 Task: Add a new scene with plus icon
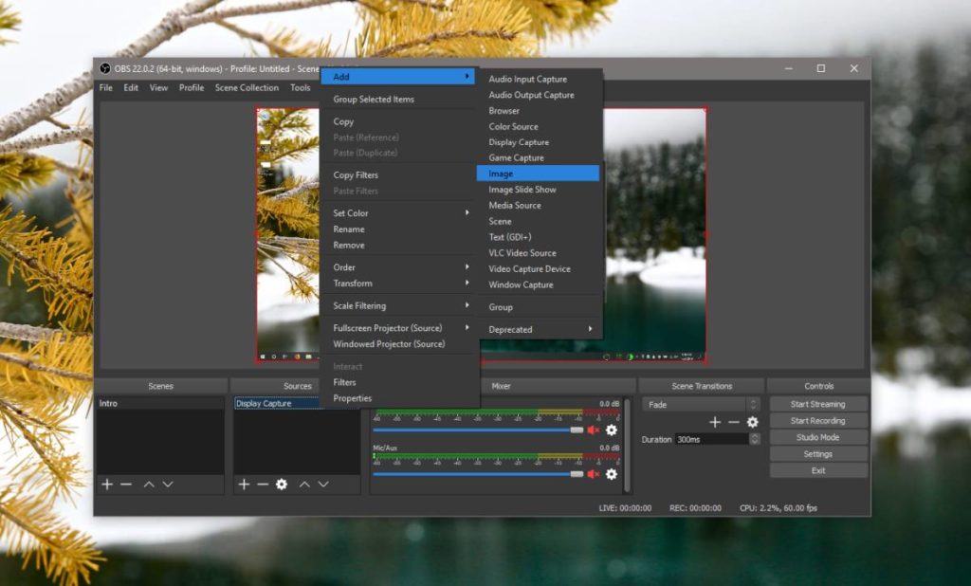[x=107, y=485]
